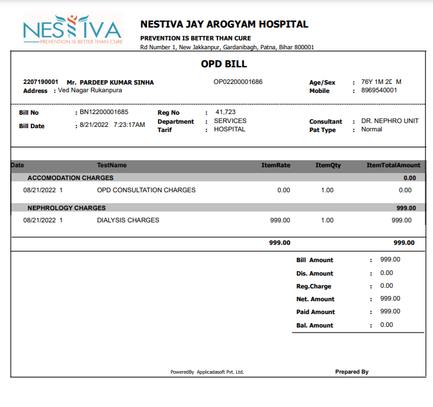Select the patient name Pardeep Kumar Sinha

click(116, 83)
